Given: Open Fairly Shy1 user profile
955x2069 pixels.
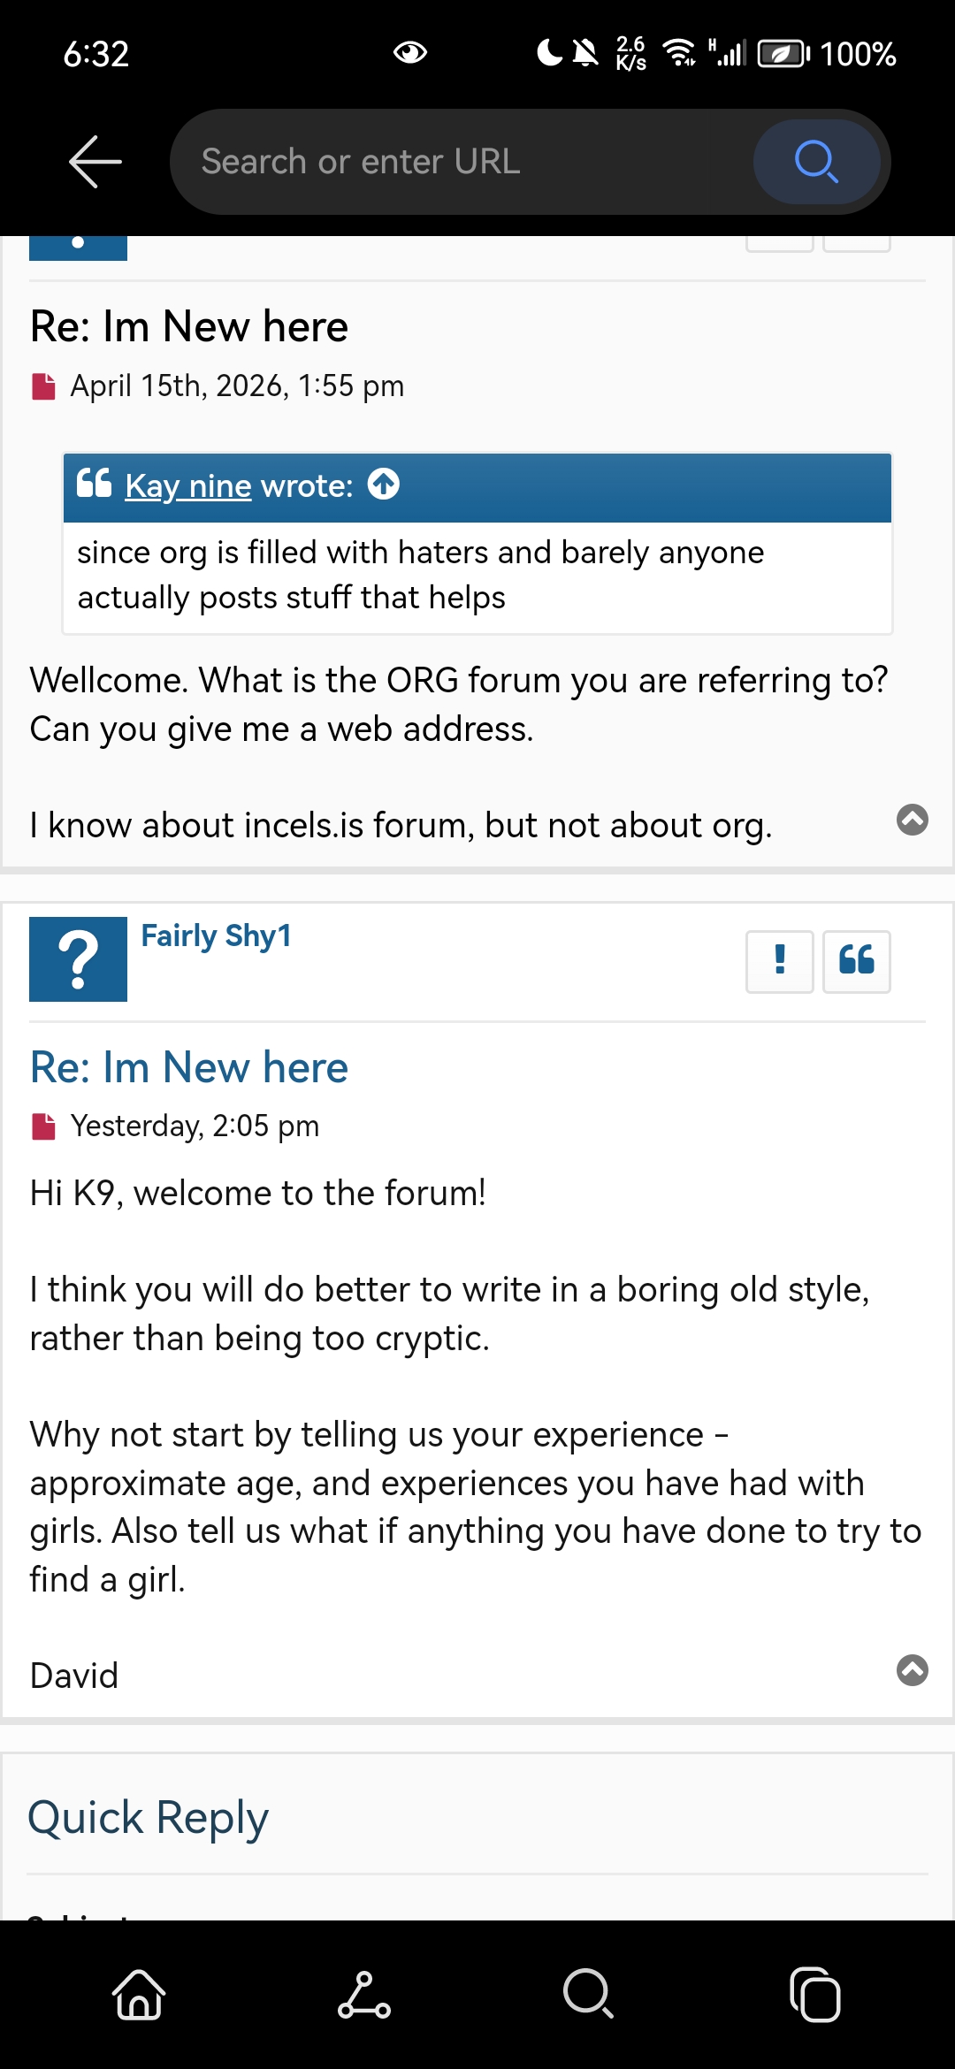Looking at the screenshot, I should pyautogui.click(x=216, y=935).
